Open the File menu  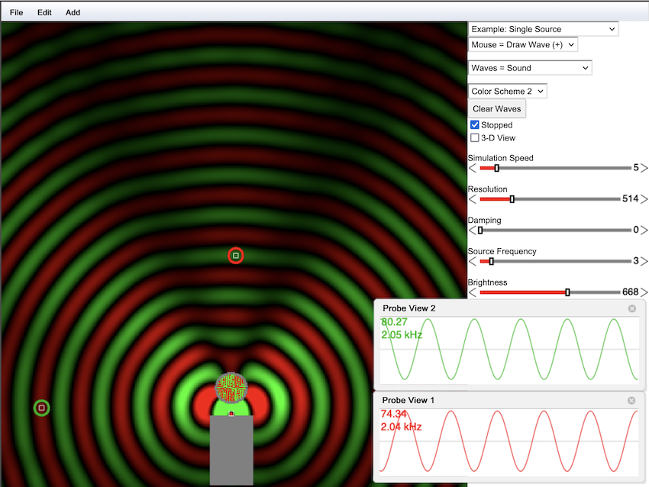[16, 12]
